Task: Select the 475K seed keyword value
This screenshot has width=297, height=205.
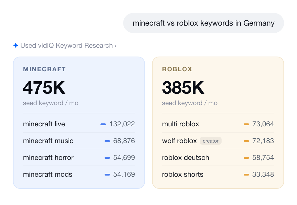Action: (44, 87)
